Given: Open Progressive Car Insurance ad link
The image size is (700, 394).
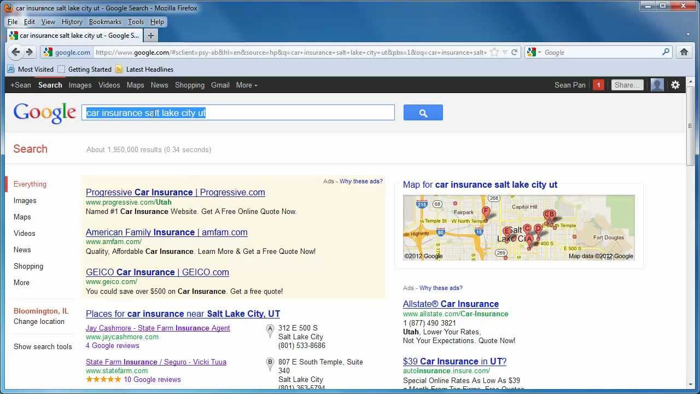Looking at the screenshot, I should point(175,192).
